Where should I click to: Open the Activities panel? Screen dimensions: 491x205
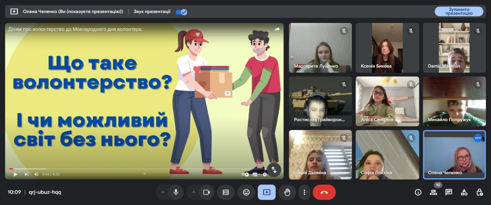tap(464, 192)
